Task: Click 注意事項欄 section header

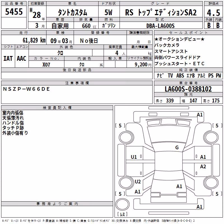Action: (x=77, y=83)
